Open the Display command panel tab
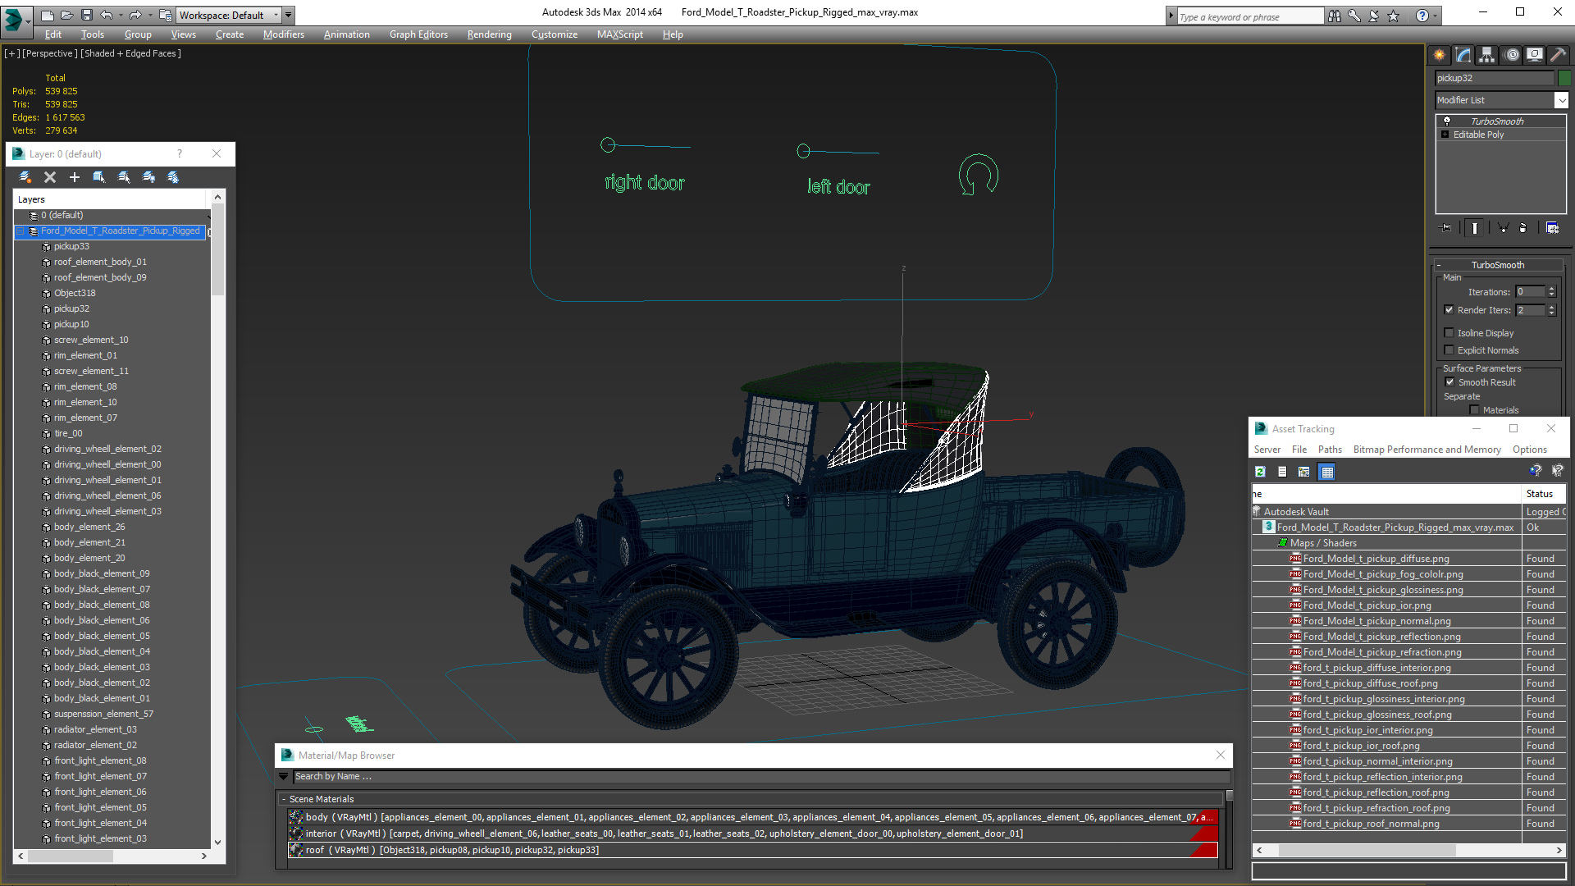Image resolution: width=1575 pixels, height=886 pixels. (1535, 55)
